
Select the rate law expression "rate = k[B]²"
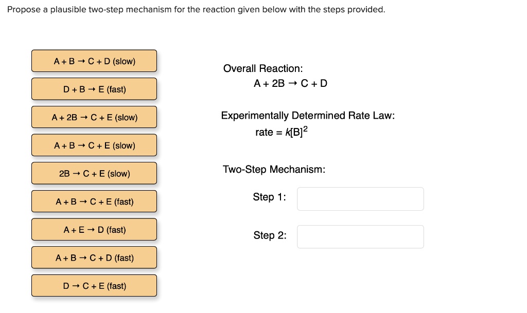click(280, 132)
